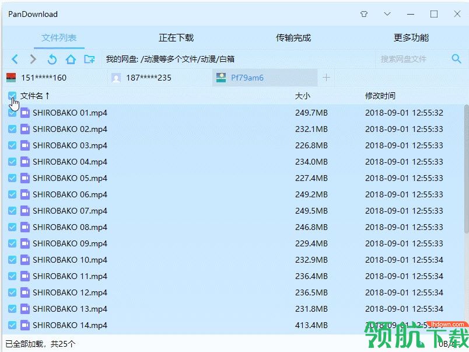The image size is (469, 352).
Task: Click avatar of account 151*****160
Action: pyautogui.click(x=11, y=78)
